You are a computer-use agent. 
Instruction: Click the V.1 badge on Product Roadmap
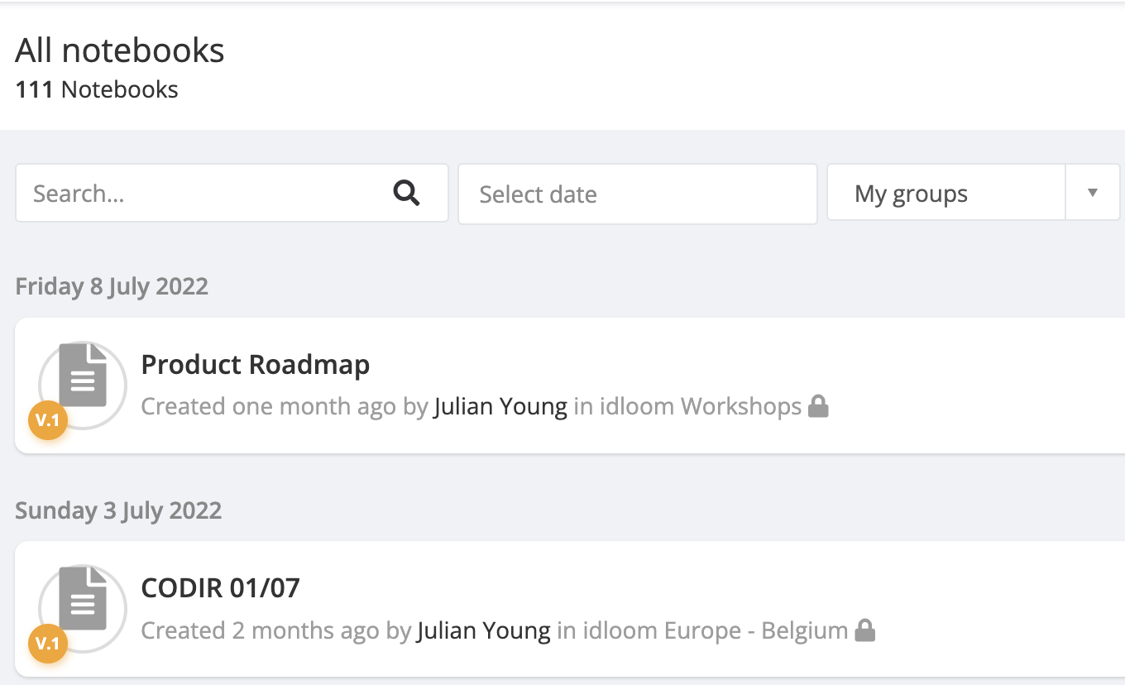point(48,421)
